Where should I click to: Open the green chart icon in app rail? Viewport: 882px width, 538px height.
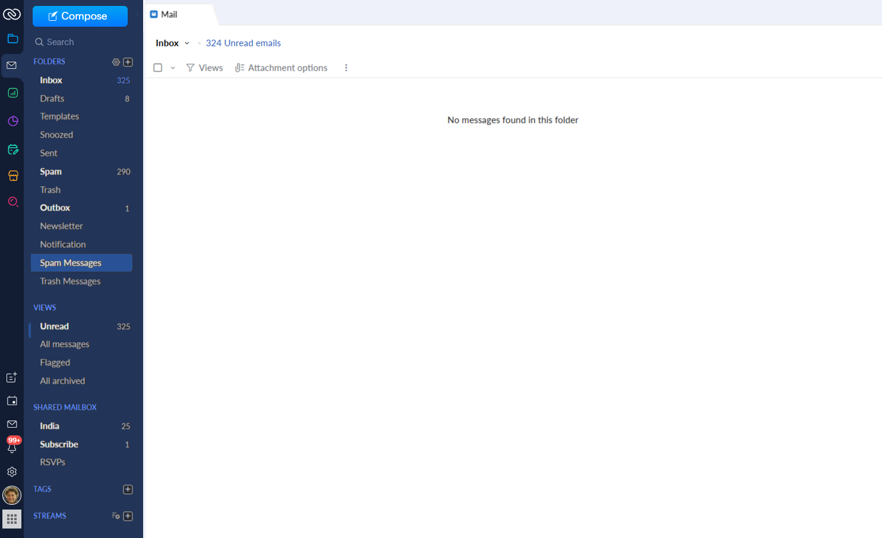coord(12,93)
